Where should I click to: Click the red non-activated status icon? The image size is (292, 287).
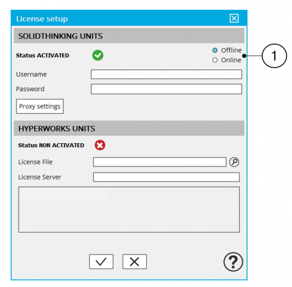100,145
